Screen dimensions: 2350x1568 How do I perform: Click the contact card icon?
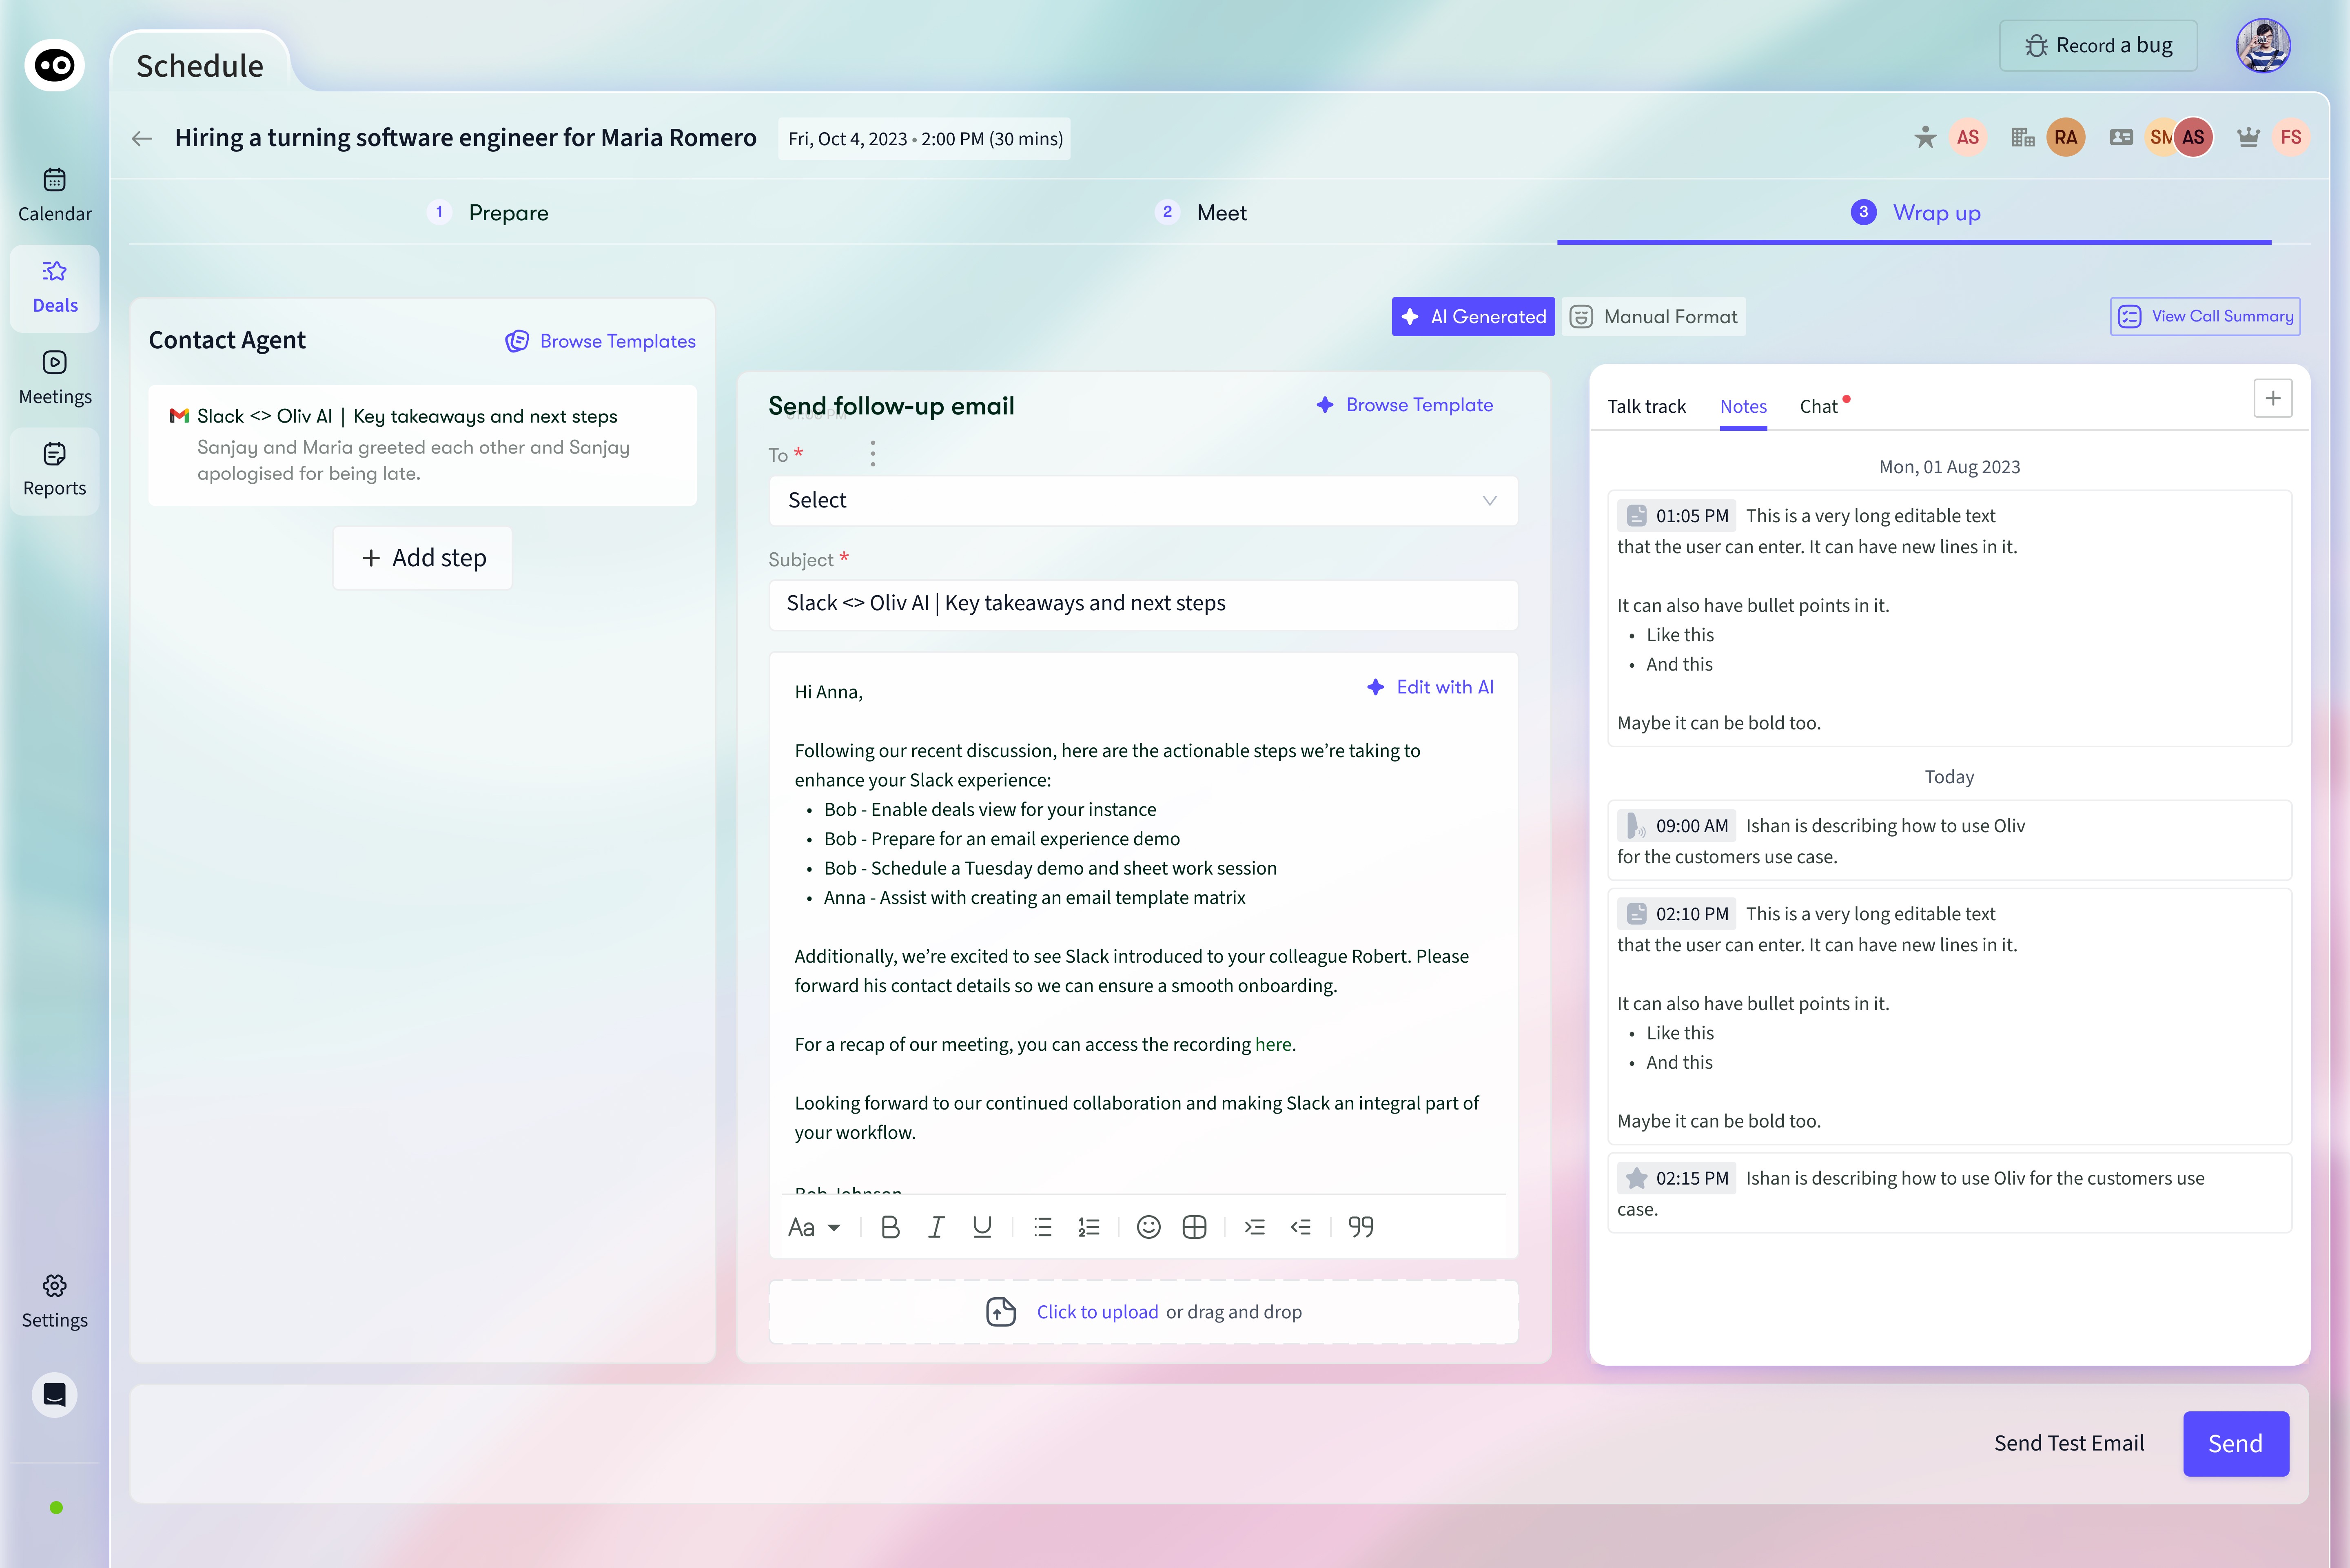click(x=2121, y=138)
